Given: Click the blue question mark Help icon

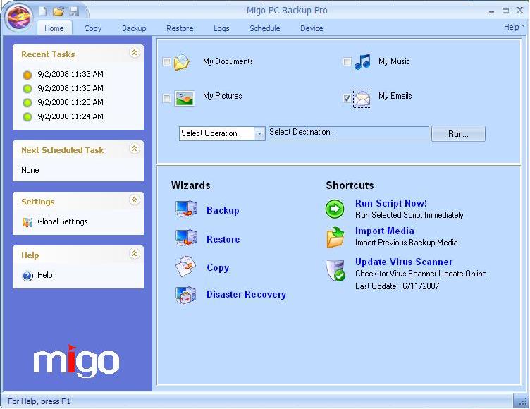Looking at the screenshot, I should (27, 276).
